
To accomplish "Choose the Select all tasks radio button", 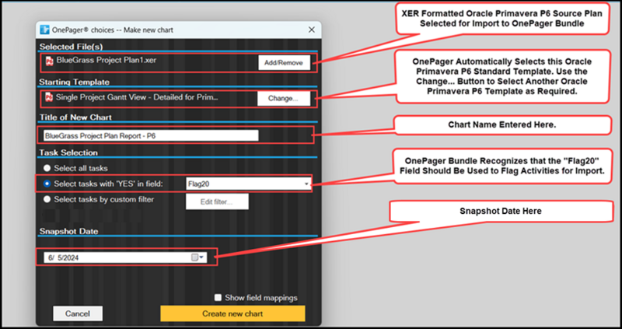I will click(47, 168).
